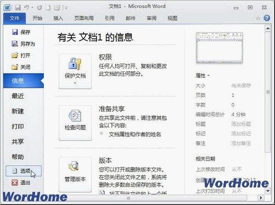The width and height of the screenshot is (275, 205).
Task: Open the Undo history dropdown arrow
Action: [32, 8]
